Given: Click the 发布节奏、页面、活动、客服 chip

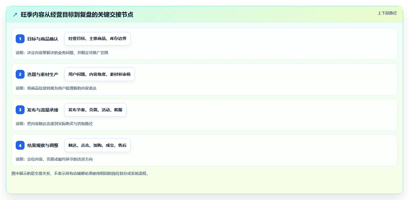Looking at the screenshot, I should (x=95, y=110).
